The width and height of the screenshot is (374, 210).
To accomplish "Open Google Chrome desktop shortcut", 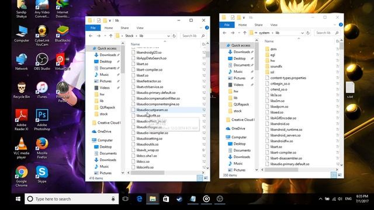I will [x=22, y=176].
